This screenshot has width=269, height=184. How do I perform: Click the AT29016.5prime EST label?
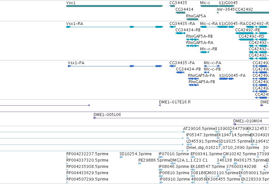tap(199, 129)
